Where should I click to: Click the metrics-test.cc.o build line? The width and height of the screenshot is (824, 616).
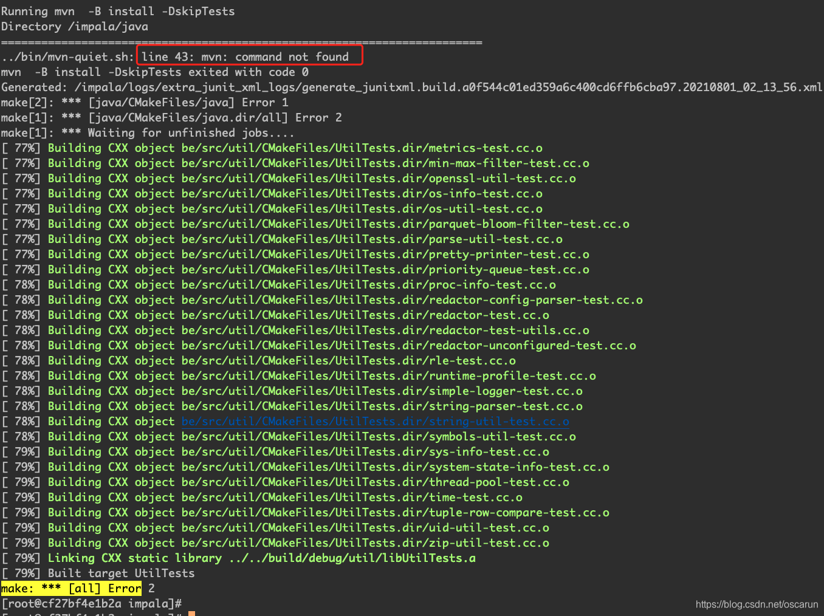pos(272,148)
